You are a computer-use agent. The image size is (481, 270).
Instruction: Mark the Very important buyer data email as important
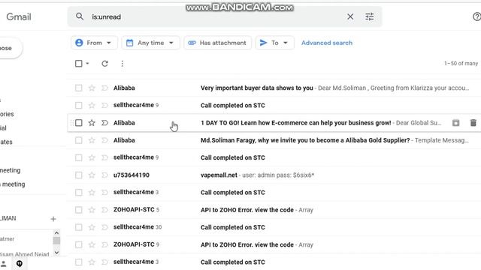coord(104,88)
